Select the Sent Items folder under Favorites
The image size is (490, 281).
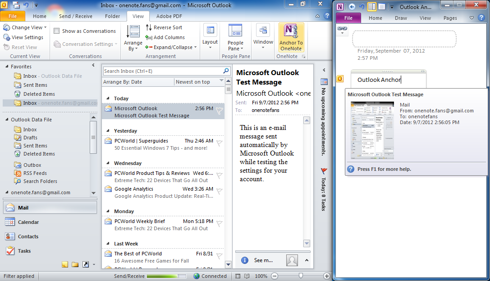(35, 85)
